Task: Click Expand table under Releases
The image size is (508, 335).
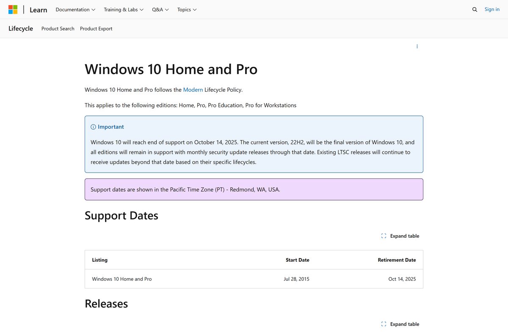Action: coord(400,324)
